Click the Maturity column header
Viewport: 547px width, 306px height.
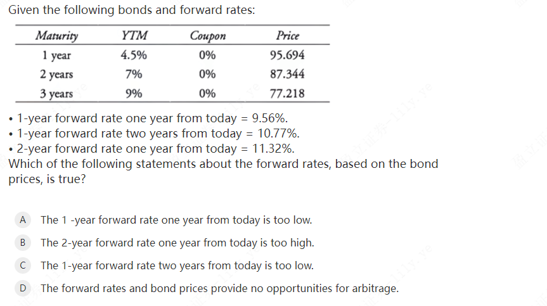click(57, 36)
